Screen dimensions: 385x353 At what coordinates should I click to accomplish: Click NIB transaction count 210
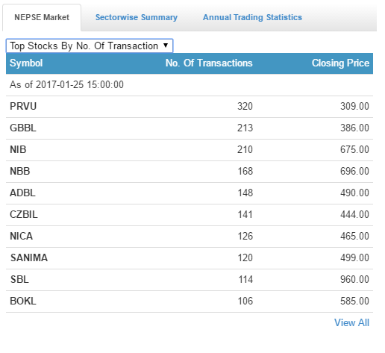click(245, 150)
